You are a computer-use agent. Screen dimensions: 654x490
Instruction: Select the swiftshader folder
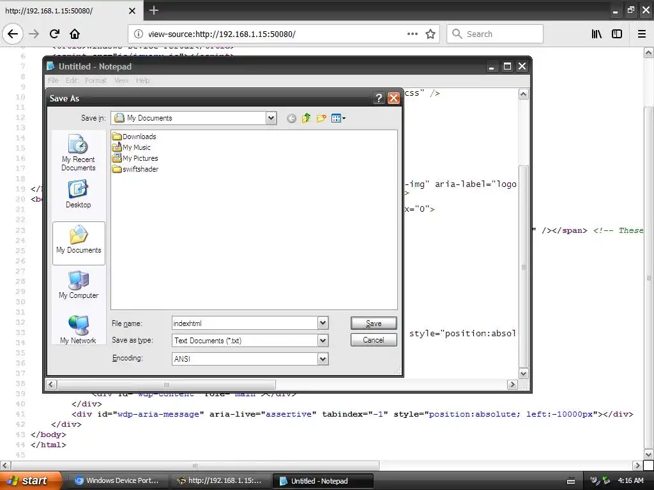pos(135,168)
